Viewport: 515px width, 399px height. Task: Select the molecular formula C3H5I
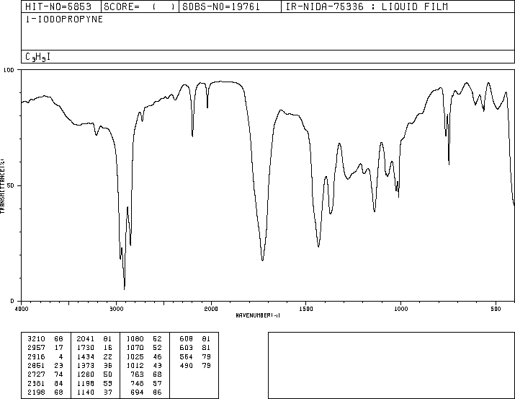tap(37, 57)
